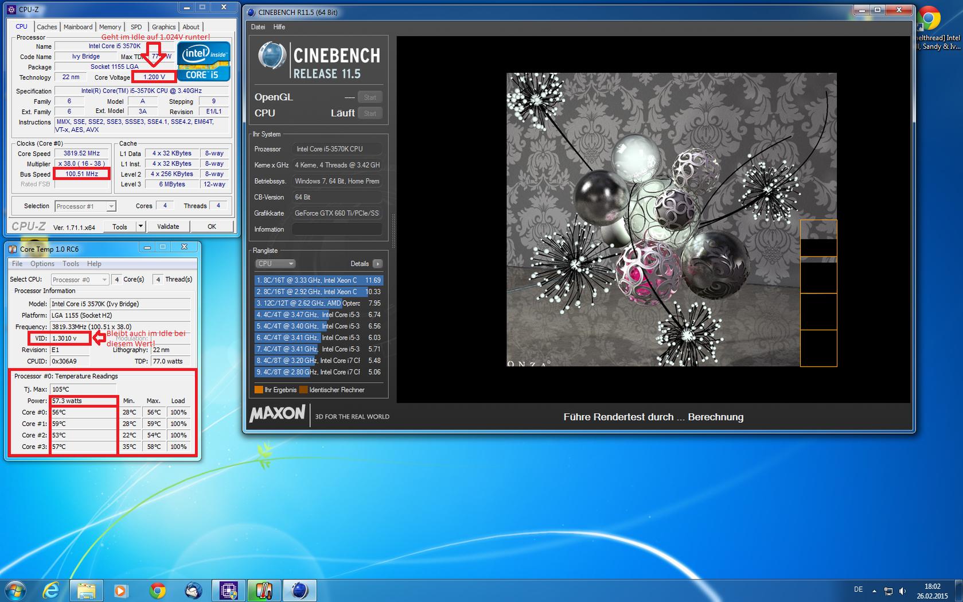Image resolution: width=963 pixels, height=602 pixels.
Task: Click the orange Ihr Ergebnis legend swatch
Action: click(259, 390)
